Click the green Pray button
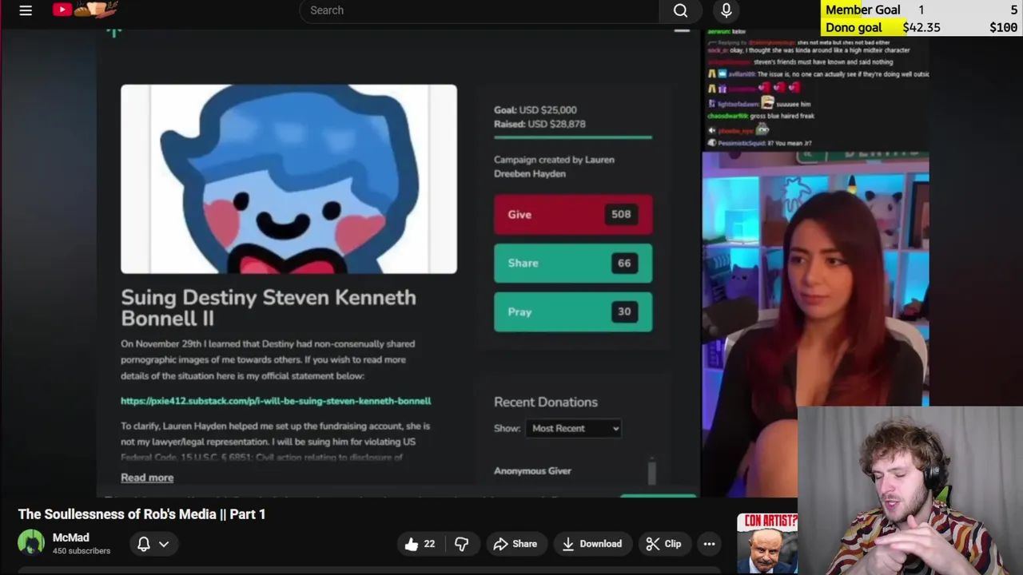This screenshot has width=1023, height=575. click(x=573, y=311)
